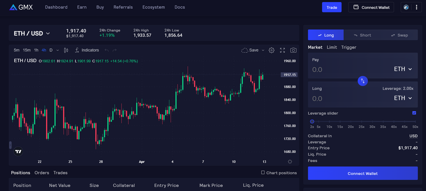Open the Orders tab

42,173
